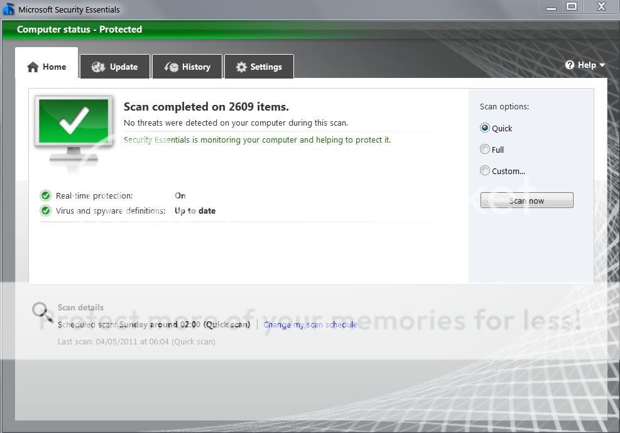620x433 pixels.
Task: Switch to the Update tab
Action: [115, 67]
